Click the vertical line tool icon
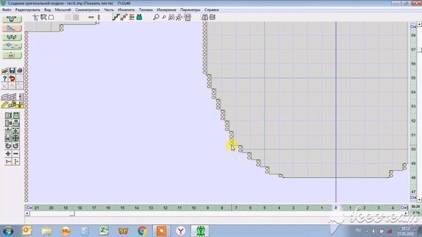This screenshot has height=237, width=422. click(x=99, y=18)
